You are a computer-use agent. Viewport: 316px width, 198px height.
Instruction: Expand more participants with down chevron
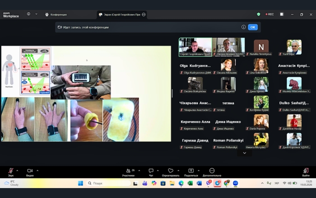coord(245,153)
